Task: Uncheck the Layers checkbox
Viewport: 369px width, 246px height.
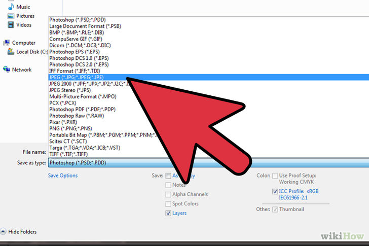Action: click(168, 213)
